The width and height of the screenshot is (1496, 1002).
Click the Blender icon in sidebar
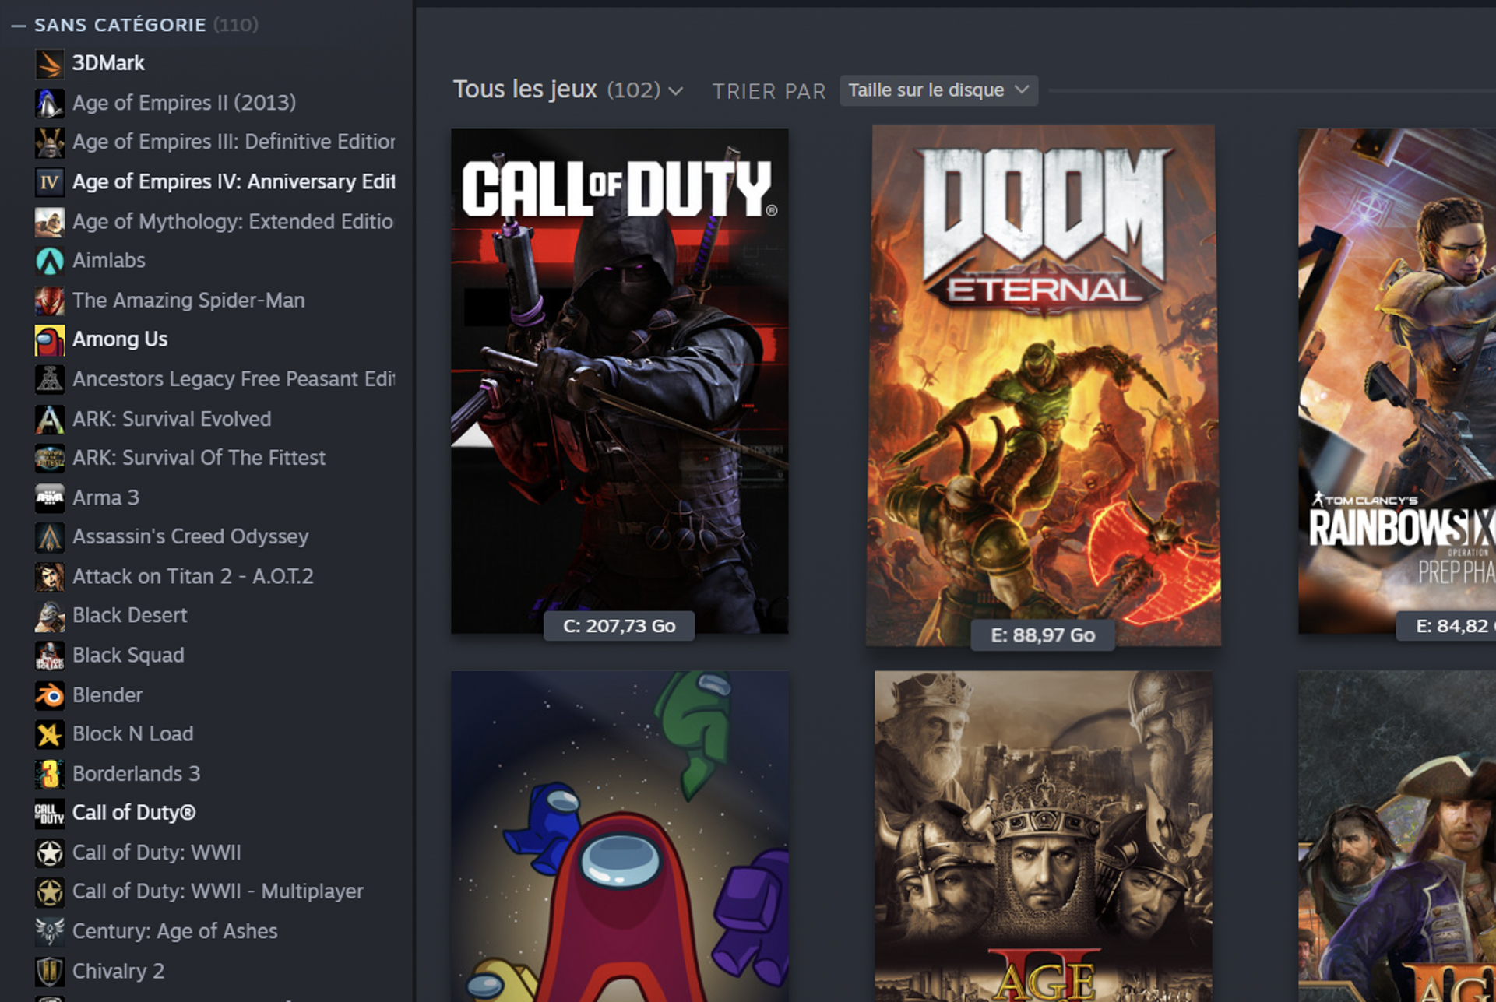click(x=49, y=694)
